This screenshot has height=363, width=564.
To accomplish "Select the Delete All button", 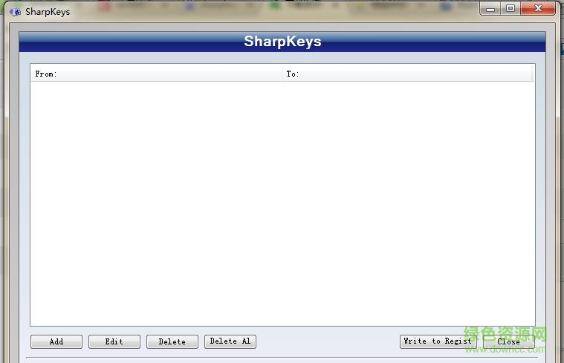I will (x=230, y=341).
